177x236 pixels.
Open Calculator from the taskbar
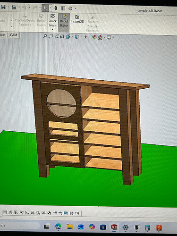coord(148,228)
